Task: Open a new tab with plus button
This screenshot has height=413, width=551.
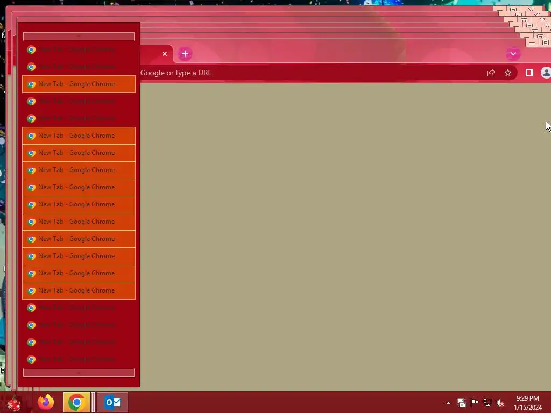Action: point(185,54)
